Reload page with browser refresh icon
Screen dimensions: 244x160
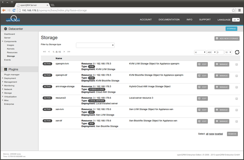(14, 10)
